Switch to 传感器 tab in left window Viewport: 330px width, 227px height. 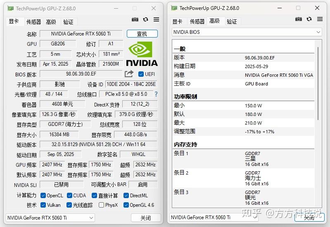tap(34, 22)
